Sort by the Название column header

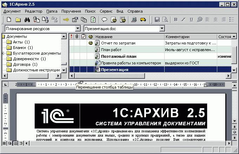point(129,37)
